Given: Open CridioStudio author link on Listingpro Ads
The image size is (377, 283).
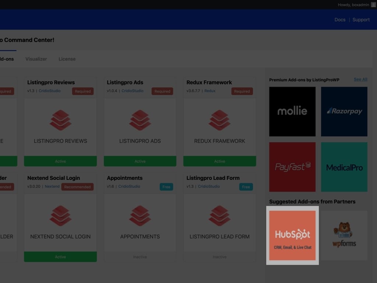Looking at the screenshot, I should pos(132,91).
